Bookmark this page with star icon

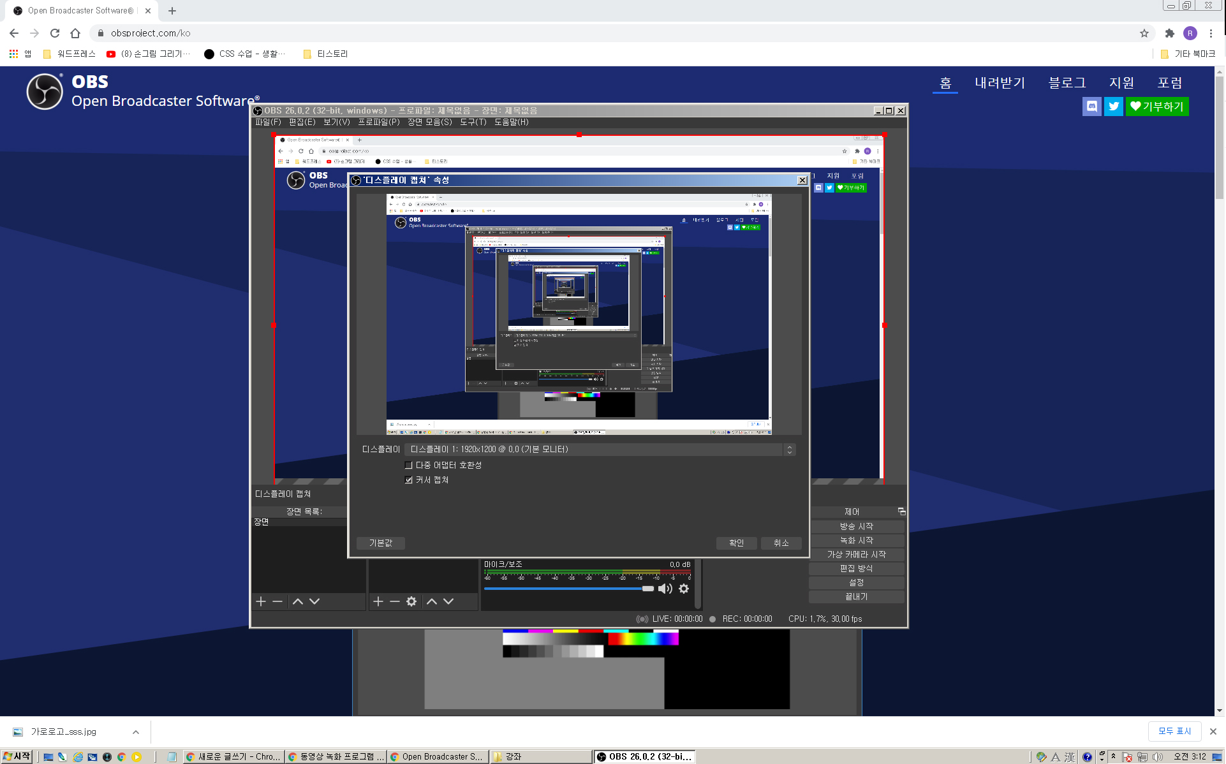1144,33
